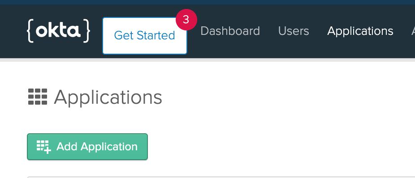Open the Get Started button

coord(144,36)
